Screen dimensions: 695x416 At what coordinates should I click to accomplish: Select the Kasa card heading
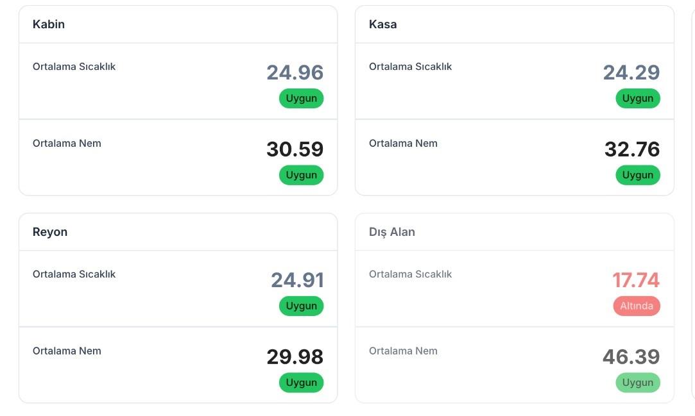click(383, 24)
